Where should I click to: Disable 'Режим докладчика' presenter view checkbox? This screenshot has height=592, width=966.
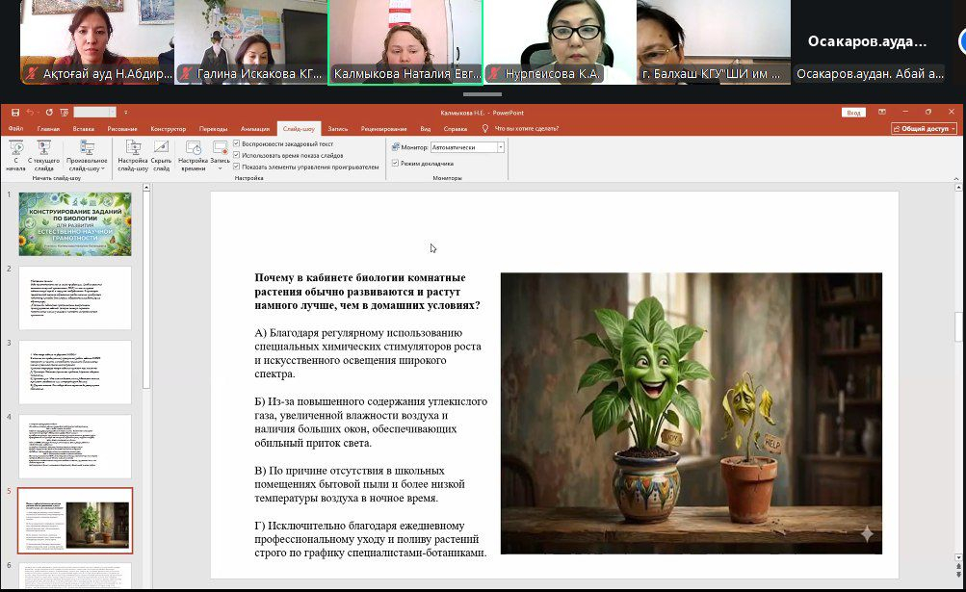(x=395, y=164)
